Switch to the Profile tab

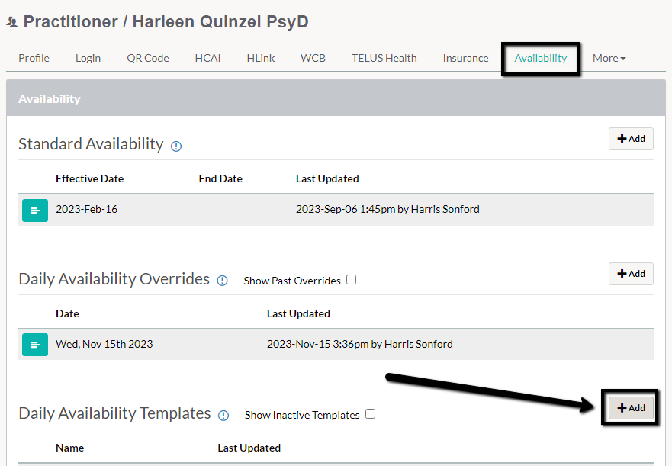pyautogui.click(x=34, y=58)
